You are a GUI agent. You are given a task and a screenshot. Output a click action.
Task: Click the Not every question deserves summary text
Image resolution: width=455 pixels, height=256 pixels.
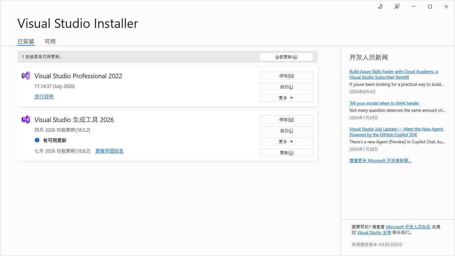pos(397,110)
